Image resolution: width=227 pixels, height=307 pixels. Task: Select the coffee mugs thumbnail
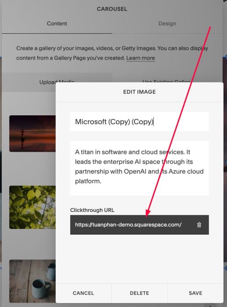coord(32,281)
